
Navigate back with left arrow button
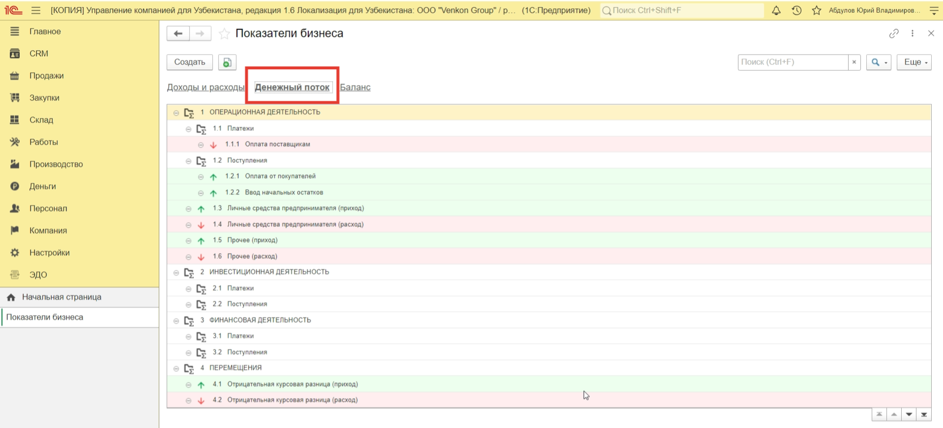click(178, 33)
